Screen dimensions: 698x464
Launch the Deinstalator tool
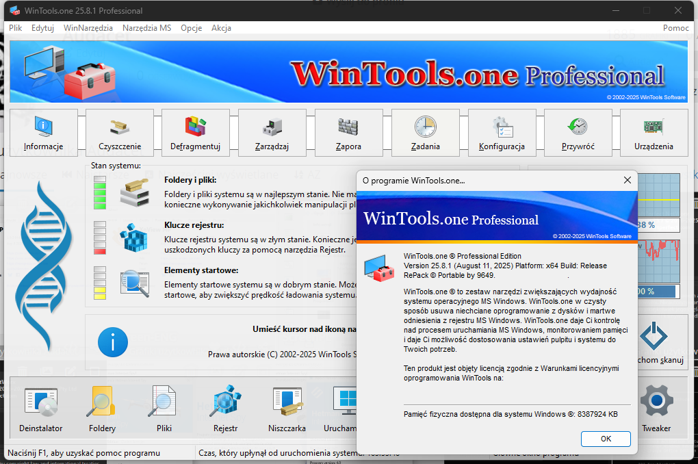(x=41, y=409)
